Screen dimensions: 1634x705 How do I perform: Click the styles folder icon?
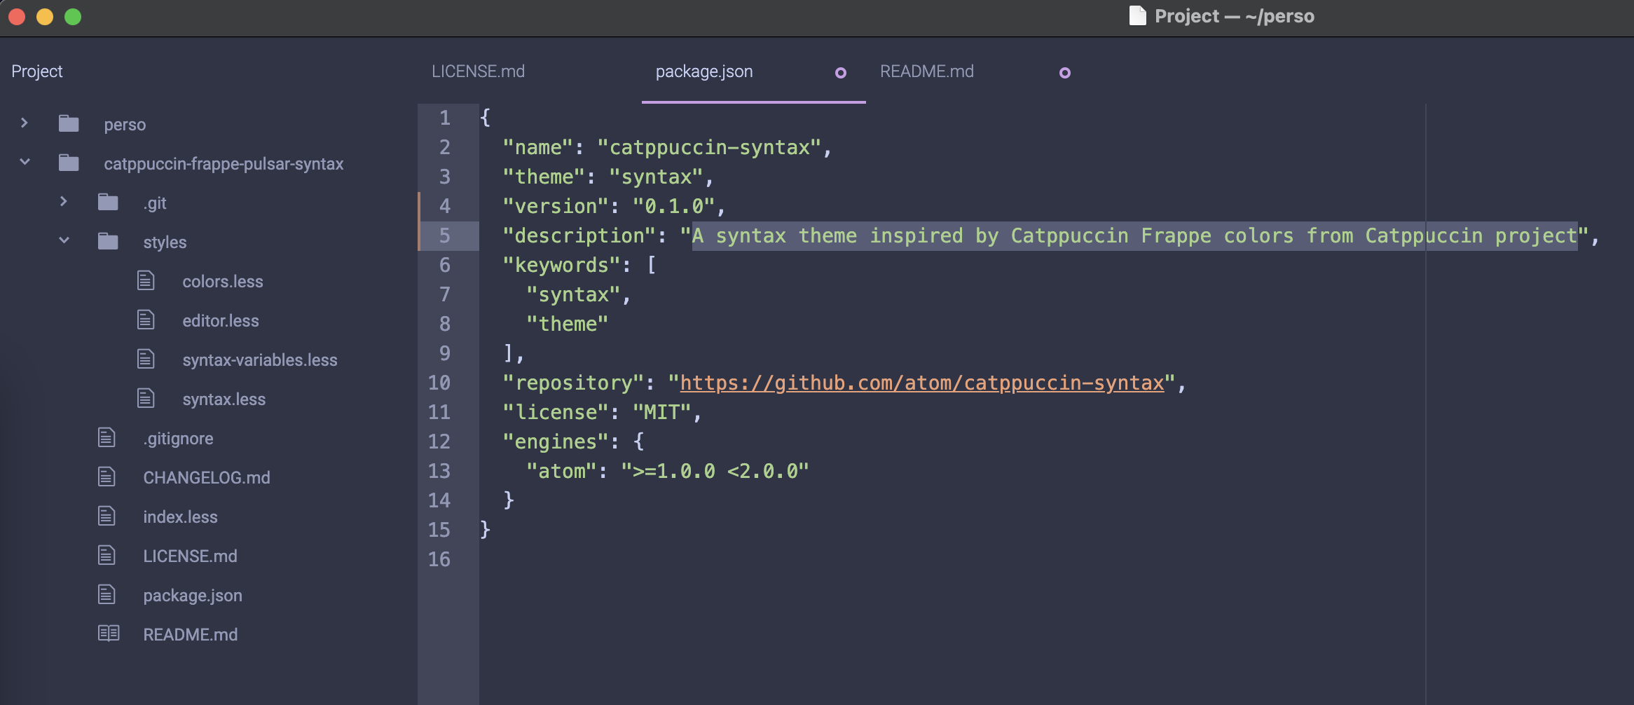[x=108, y=242]
